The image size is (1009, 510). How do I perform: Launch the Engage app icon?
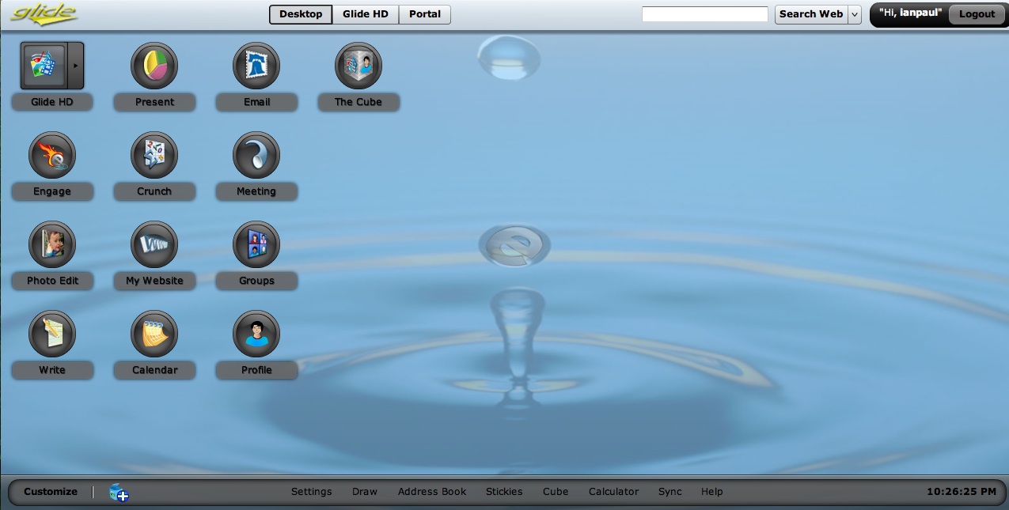(x=52, y=155)
